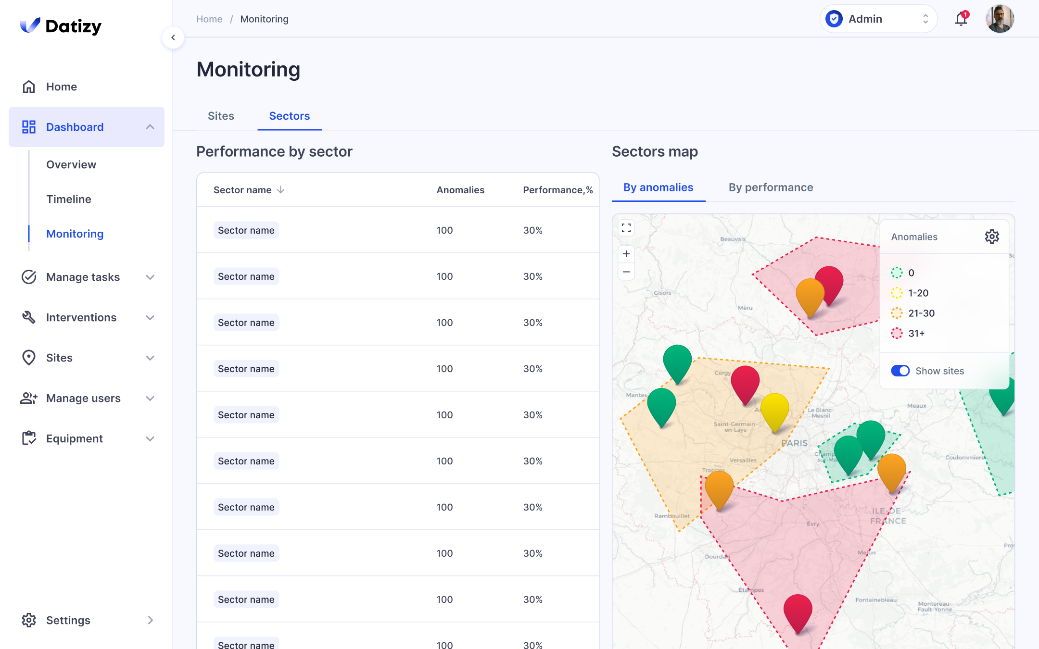Switch to By performance map tab
Screen dimensions: 1039x649
(771, 187)
